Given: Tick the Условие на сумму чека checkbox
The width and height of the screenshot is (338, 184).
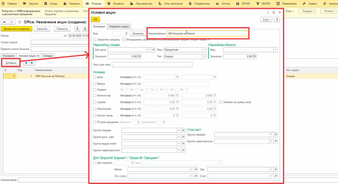Looking at the screenshot, I should tap(220, 102).
